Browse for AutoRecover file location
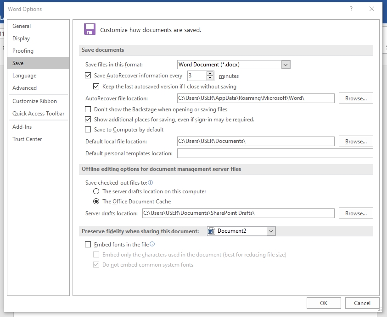 pos(356,98)
